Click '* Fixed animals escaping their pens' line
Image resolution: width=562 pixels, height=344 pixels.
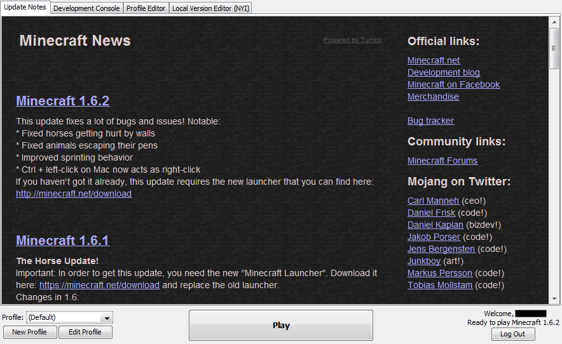click(86, 146)
